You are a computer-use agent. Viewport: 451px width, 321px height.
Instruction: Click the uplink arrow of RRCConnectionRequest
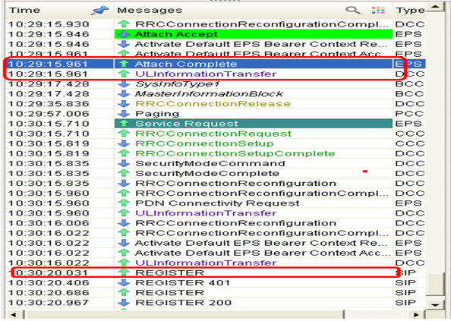pos(124,134)
